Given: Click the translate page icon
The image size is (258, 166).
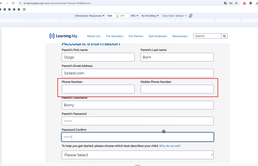Looking at the screenshot, I should pyautogui.click(x=225, y=3).
